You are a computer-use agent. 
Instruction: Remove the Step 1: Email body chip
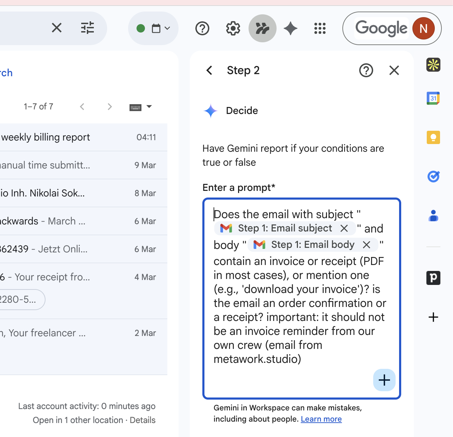(x=367, y=245)
